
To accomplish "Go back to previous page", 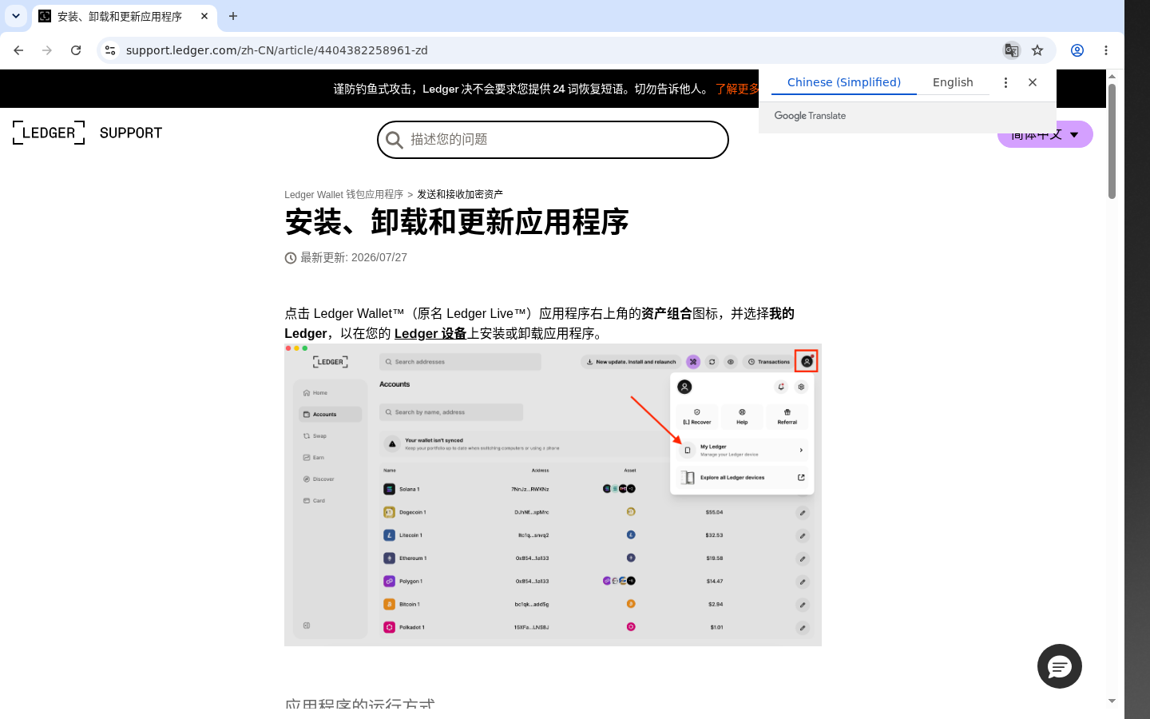I will pyautogui.click(x=18, y=50).
